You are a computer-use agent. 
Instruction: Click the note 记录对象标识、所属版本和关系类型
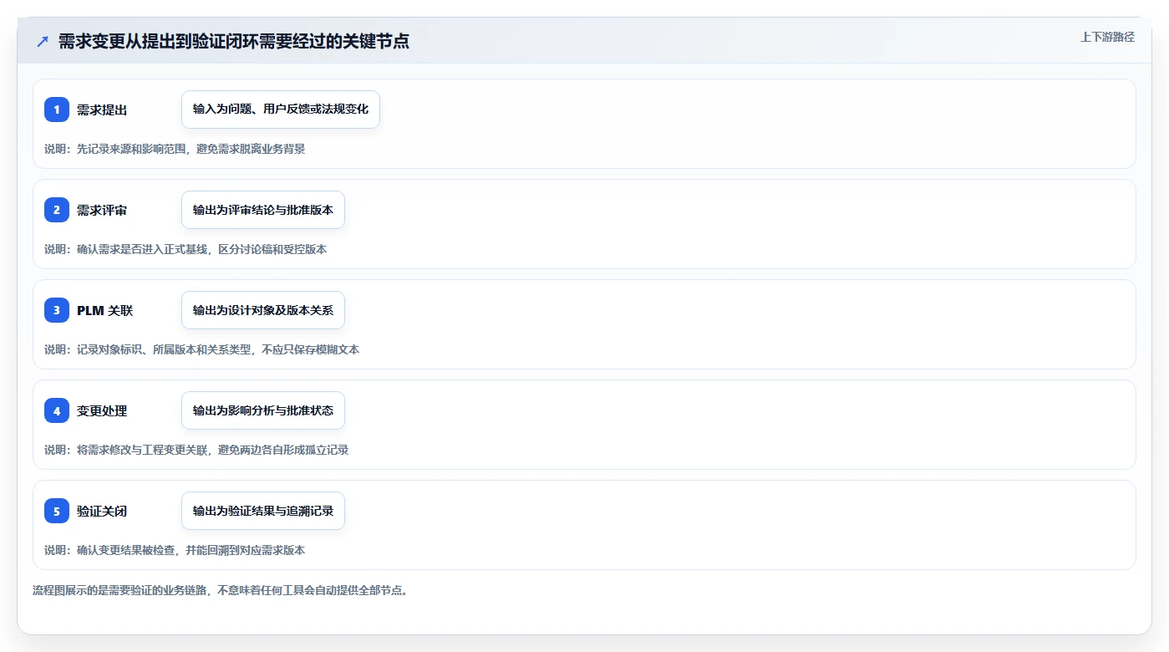click(164, 349)
